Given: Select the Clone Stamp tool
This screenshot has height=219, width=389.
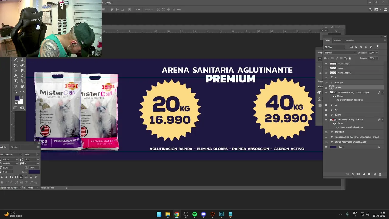Looking at the screenshot, I should [x=22, y=60].
